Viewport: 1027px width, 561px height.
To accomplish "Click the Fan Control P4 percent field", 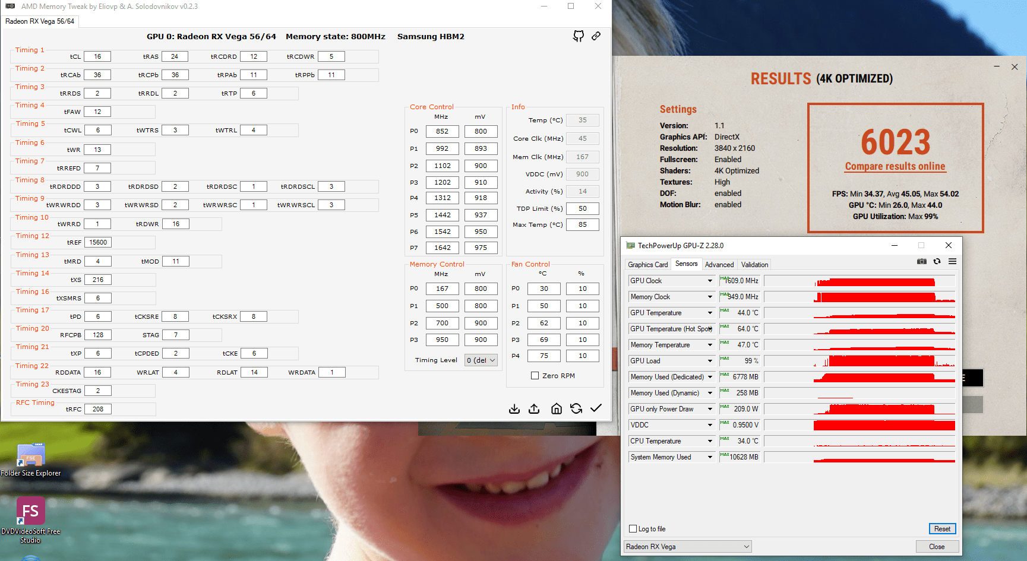I will [583, 356].
